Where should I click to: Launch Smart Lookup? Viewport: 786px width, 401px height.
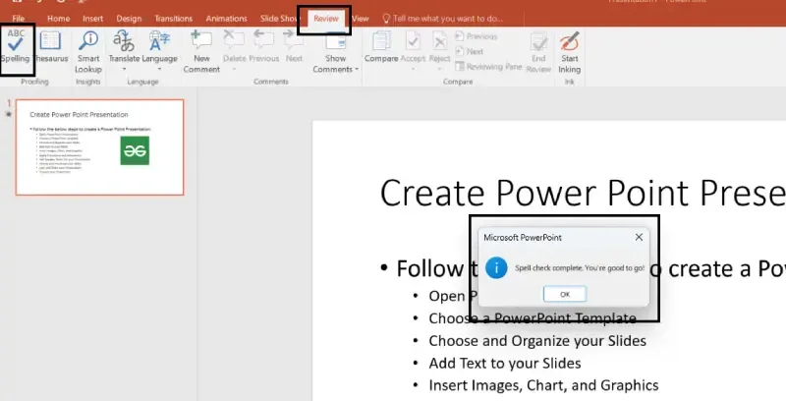point(88,51)
